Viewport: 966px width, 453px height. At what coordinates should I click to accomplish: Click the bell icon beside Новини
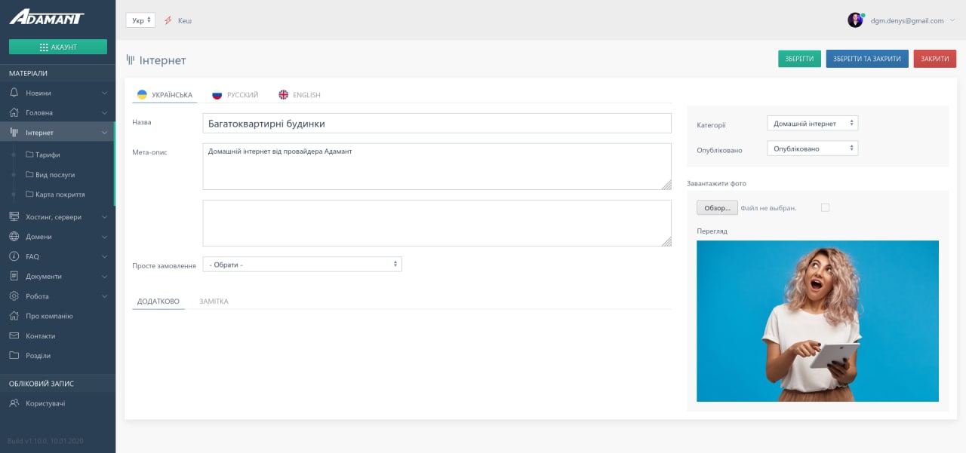click(x=14, y=93)
